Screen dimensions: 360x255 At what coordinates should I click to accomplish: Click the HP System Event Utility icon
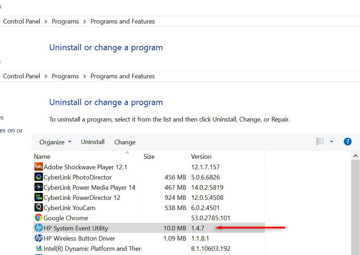[x=38, y=228]
